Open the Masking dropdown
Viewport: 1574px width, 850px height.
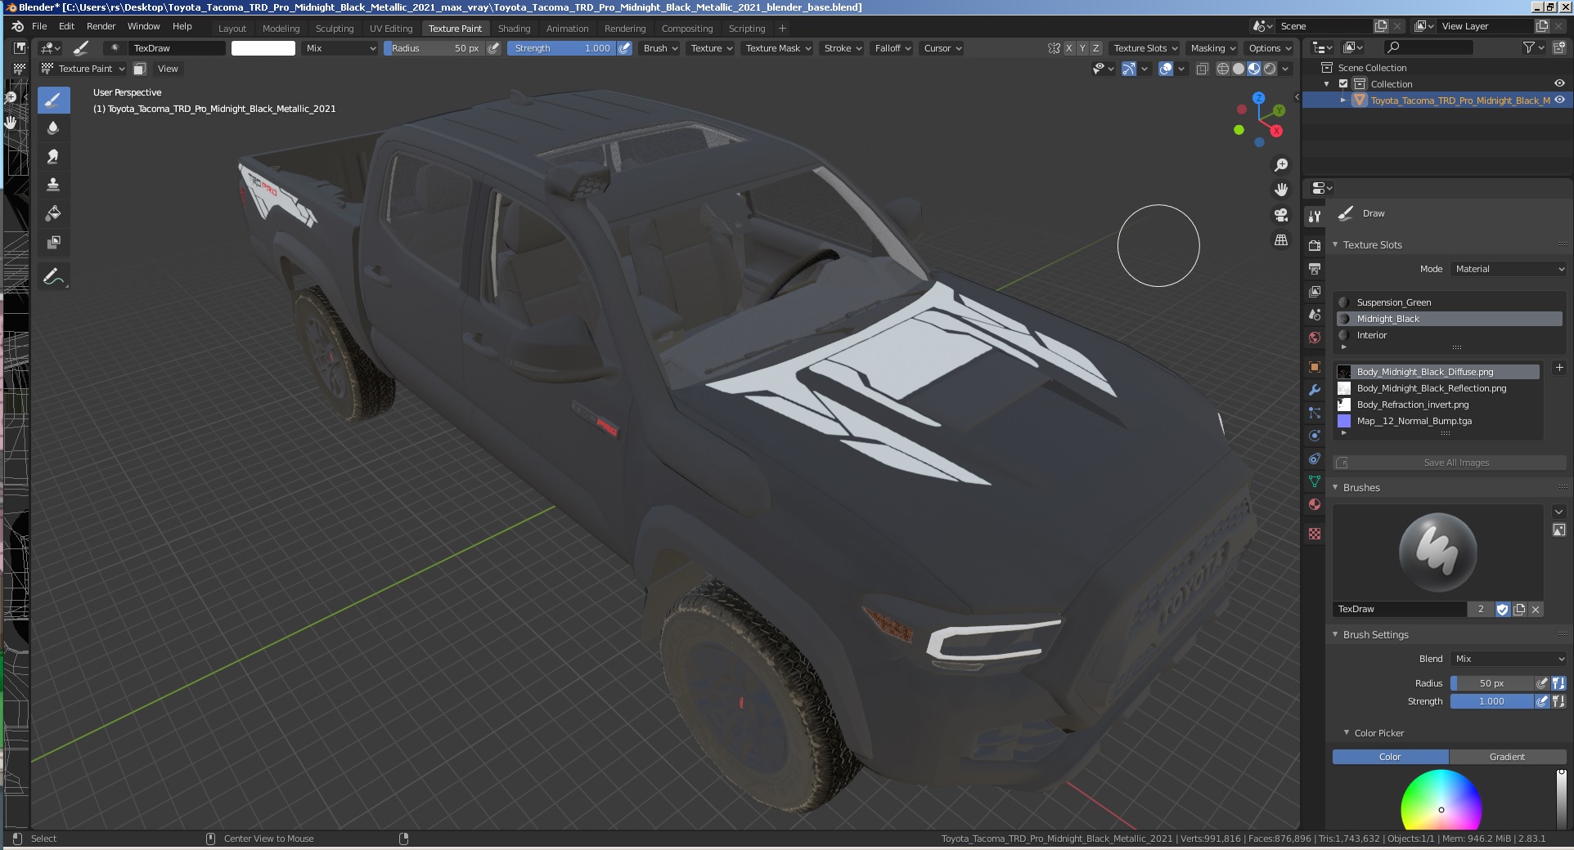(x=1212, y=48)
